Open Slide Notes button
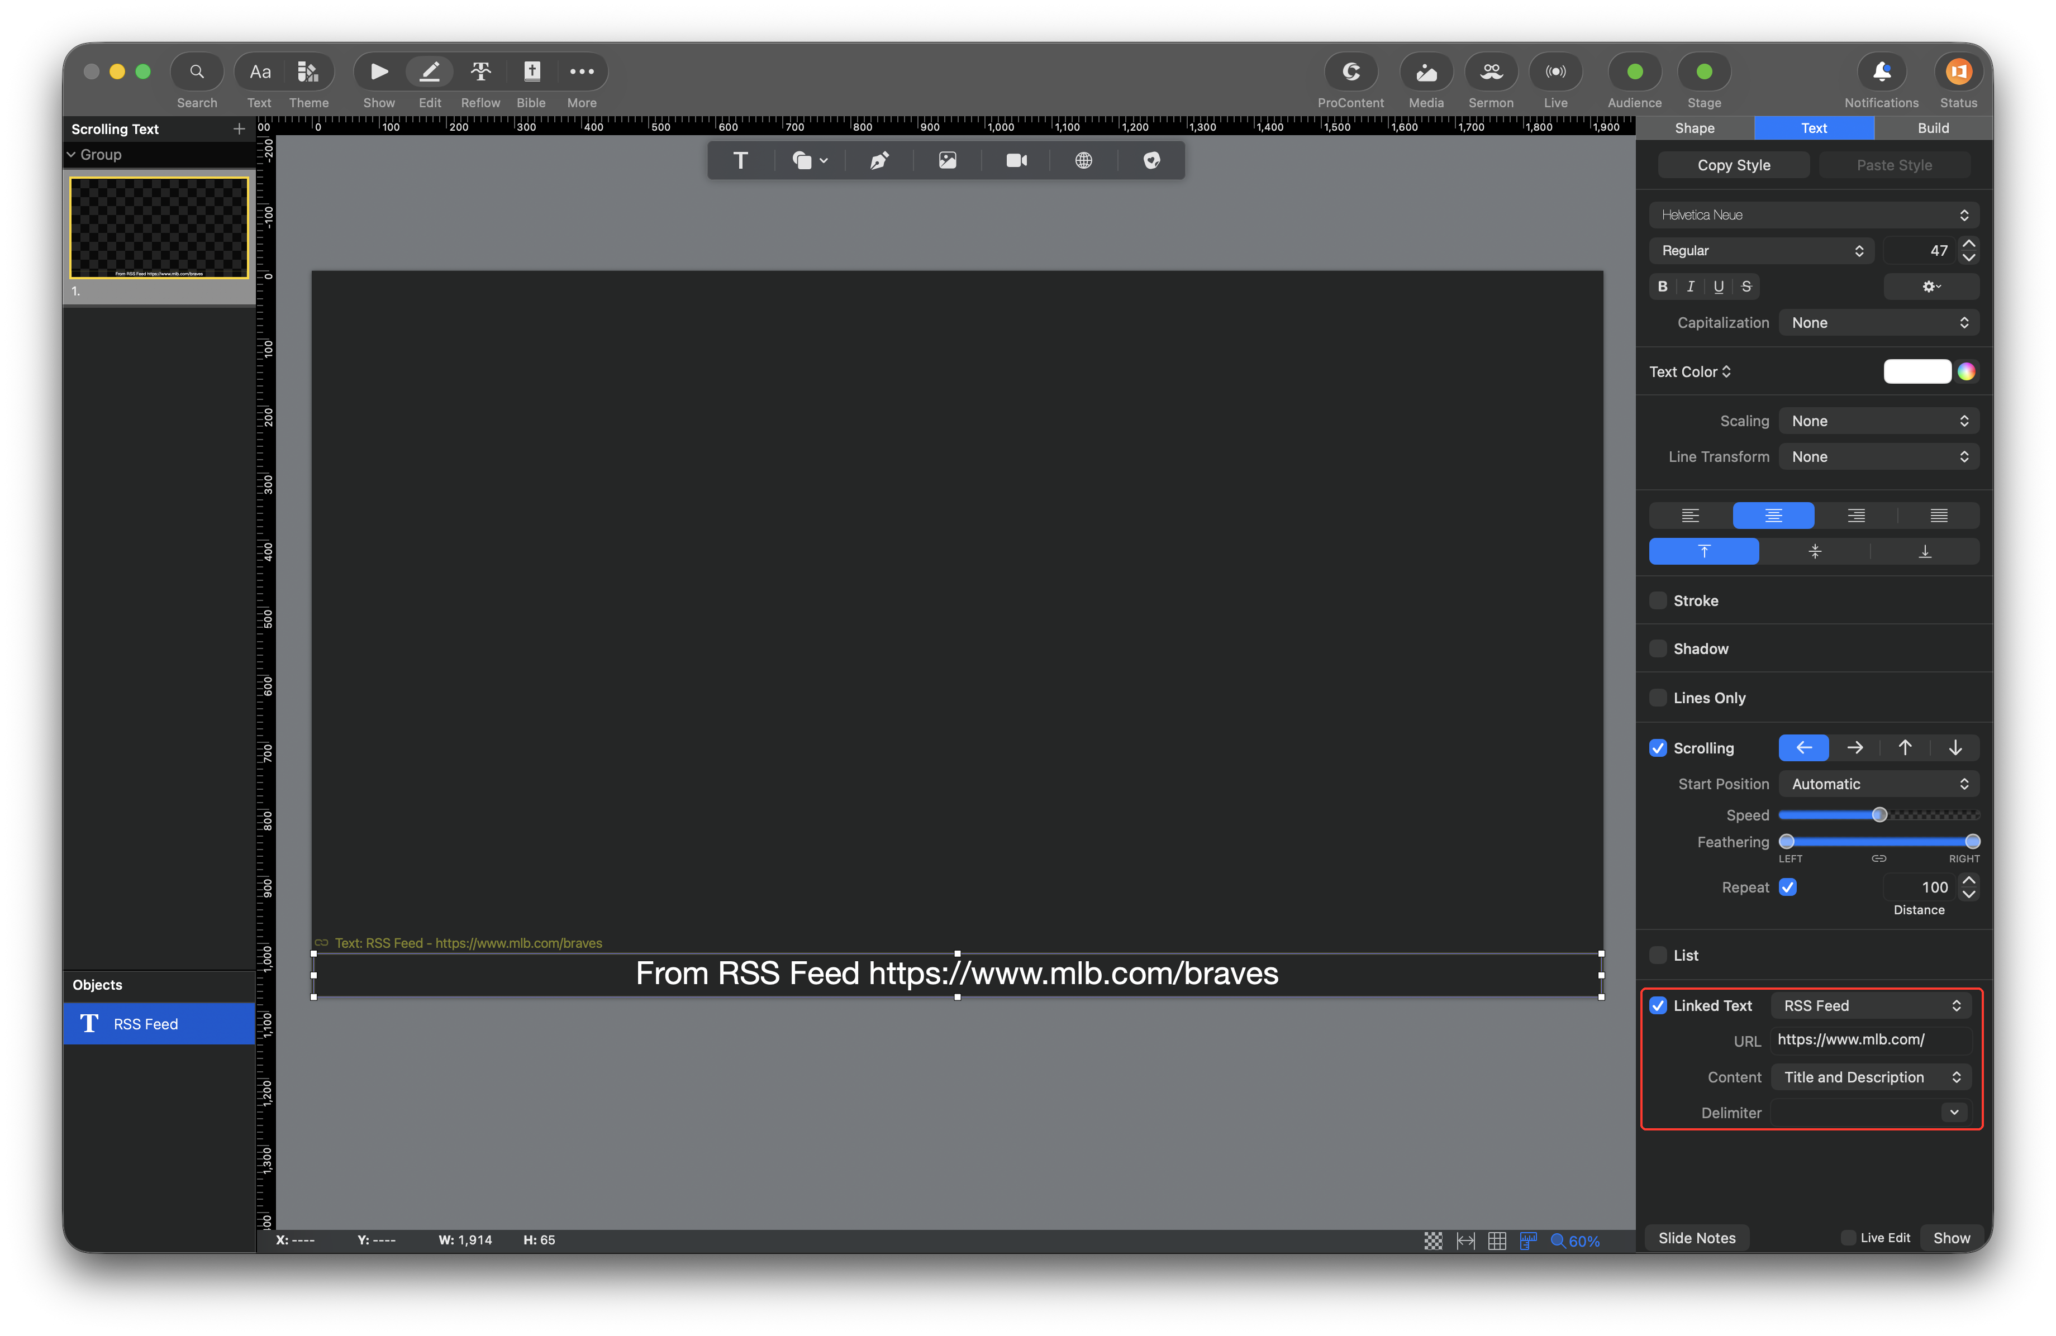Image resolution: width=2056 pixels, height=1336 pixels. click(1697, 1238)
